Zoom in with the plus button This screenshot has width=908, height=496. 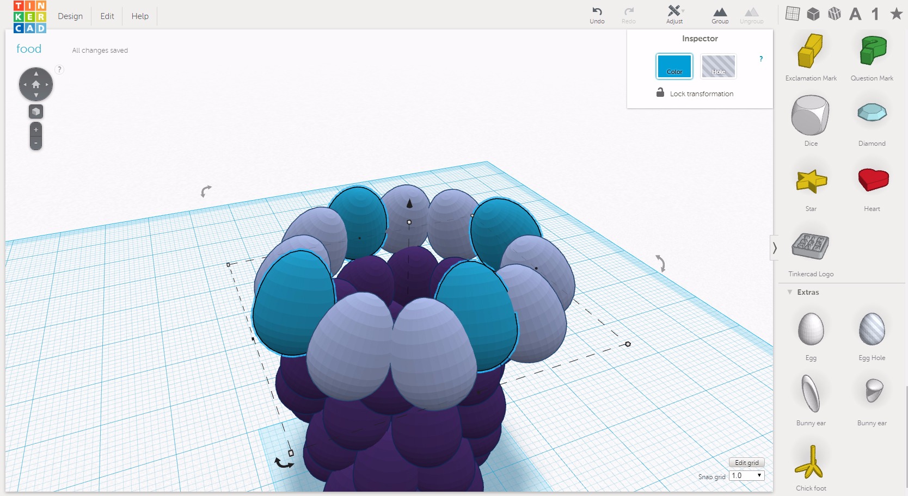pyautogui.click(x=36, y=130)
